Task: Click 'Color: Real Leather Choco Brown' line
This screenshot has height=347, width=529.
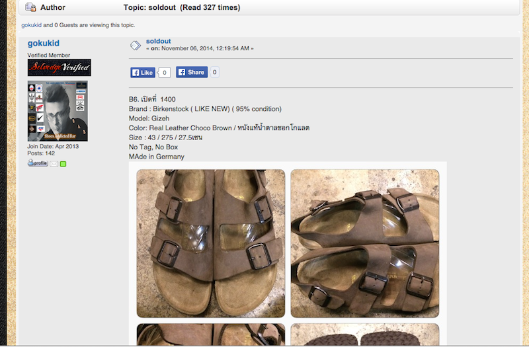Action: 220,128
